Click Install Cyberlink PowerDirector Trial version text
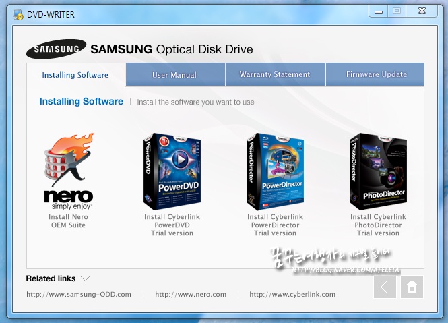The image size is (448, 323). [275, 225]
